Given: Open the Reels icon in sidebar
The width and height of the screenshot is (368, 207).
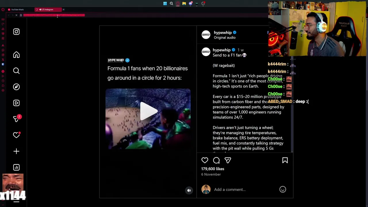Looking at the screenshot, I should [16, 103].
